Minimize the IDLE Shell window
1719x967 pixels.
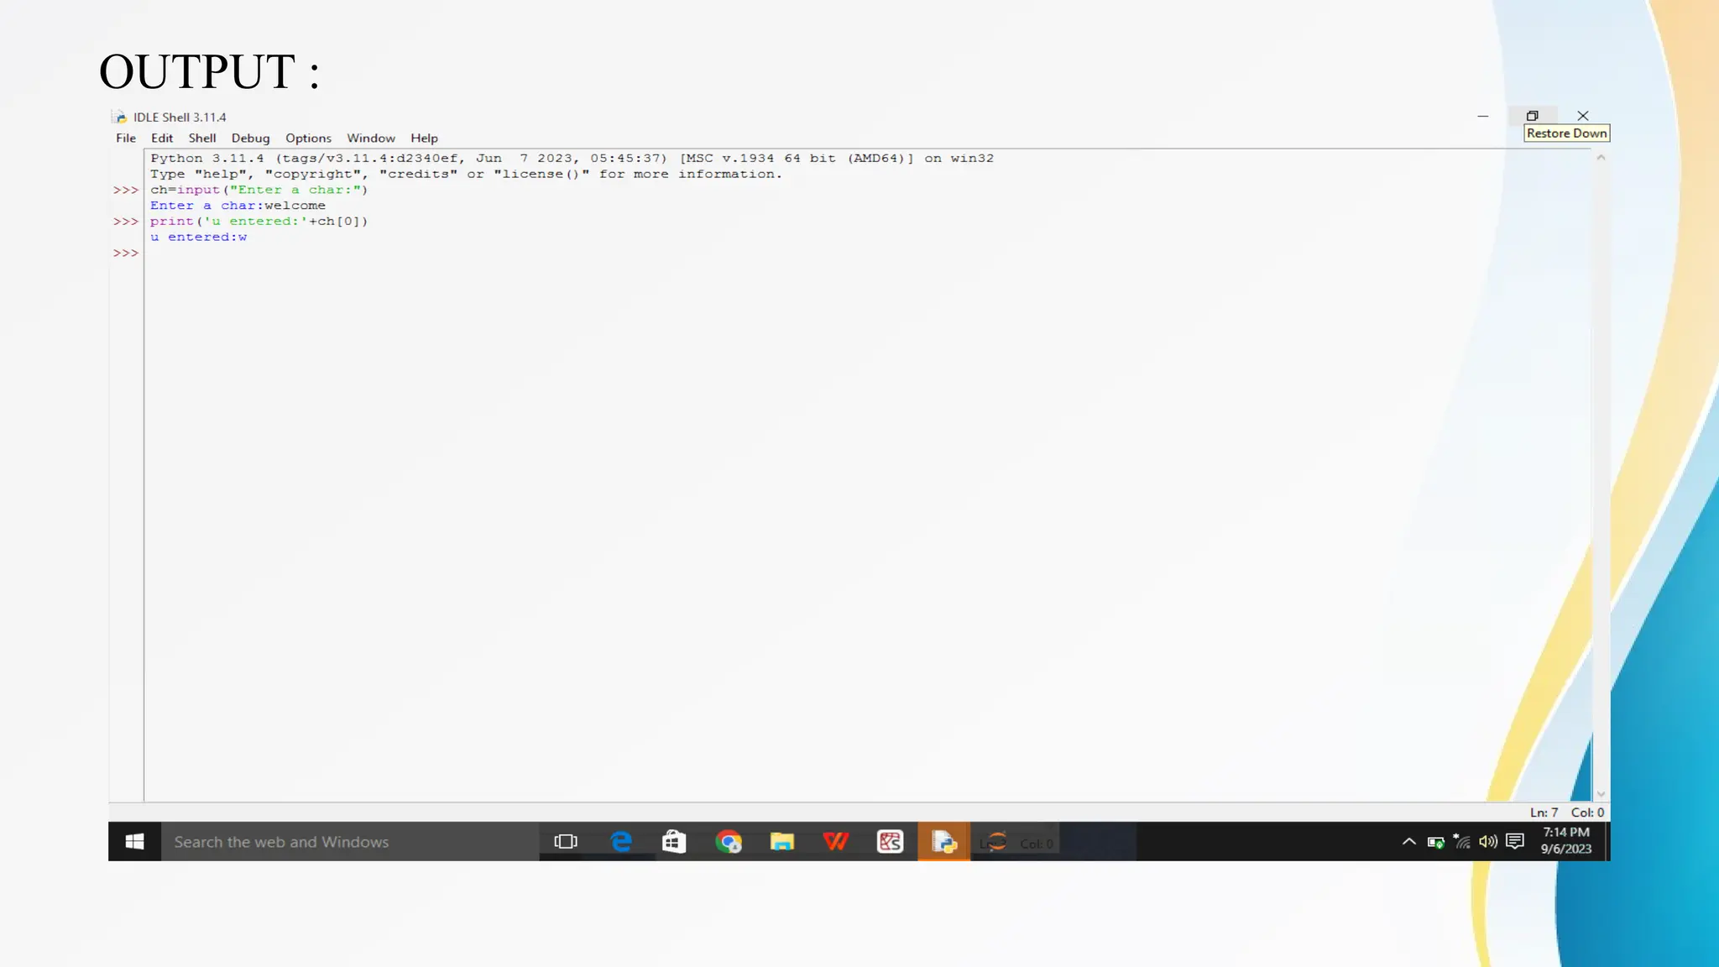tap(1483, 116)
